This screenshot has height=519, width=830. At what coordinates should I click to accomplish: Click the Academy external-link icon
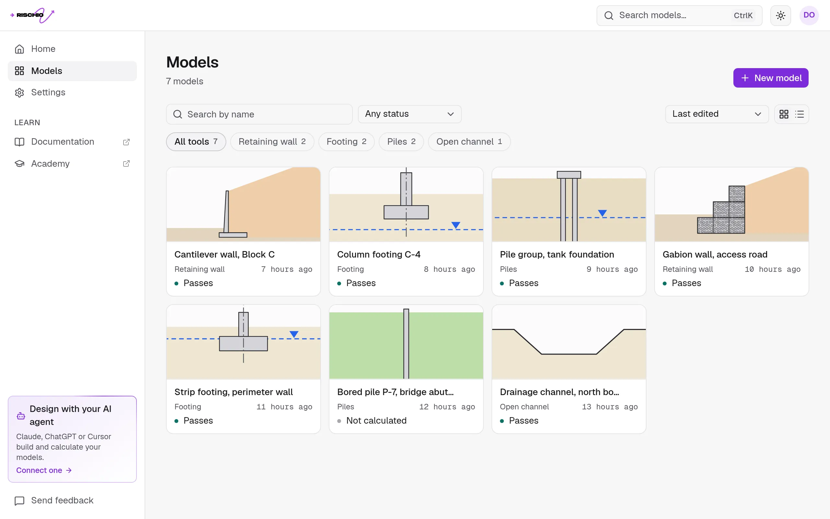(126, 164)
